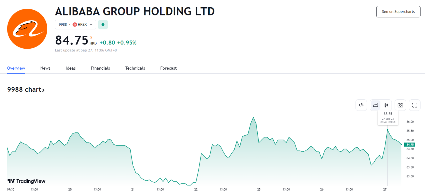Click the Alibaba orange logo
Image resolution: width=425 pixels, height=195 pixels.
[x=27, y=29]
